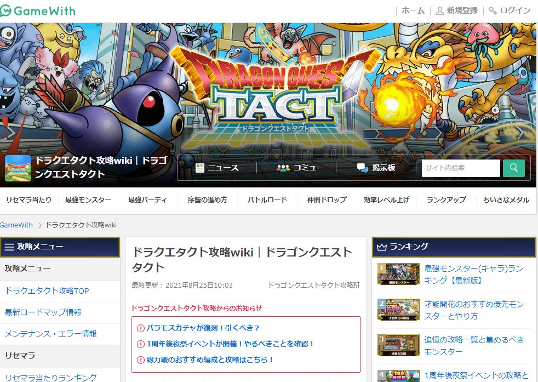538x382 pixels.
Task: Click リセマラ sidebar section heading
Action: 20,356
